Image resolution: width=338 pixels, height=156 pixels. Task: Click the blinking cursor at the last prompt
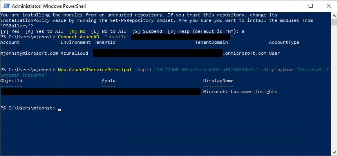59,109
